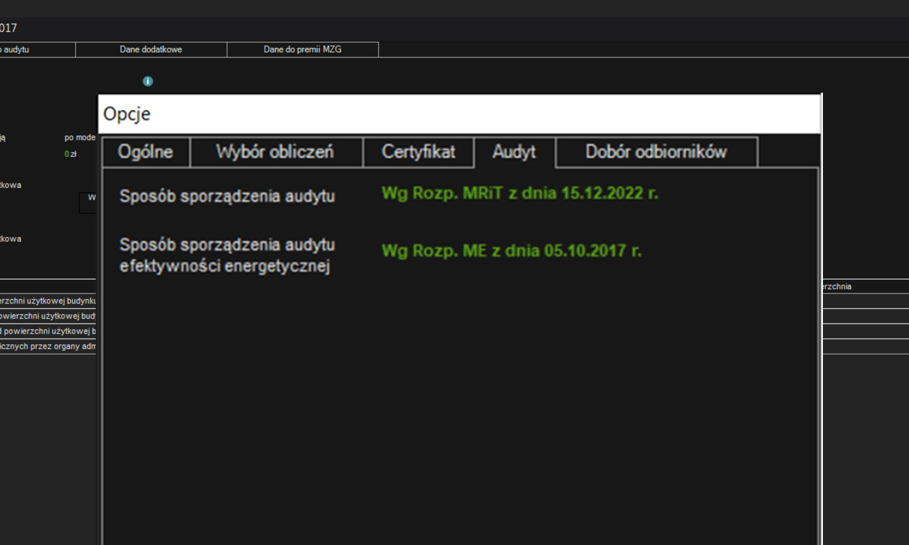Image resolution: width=909 pixels, height=545 pixels.
Task: Select the Certyfikat tab
Action: tap(418, 152)
